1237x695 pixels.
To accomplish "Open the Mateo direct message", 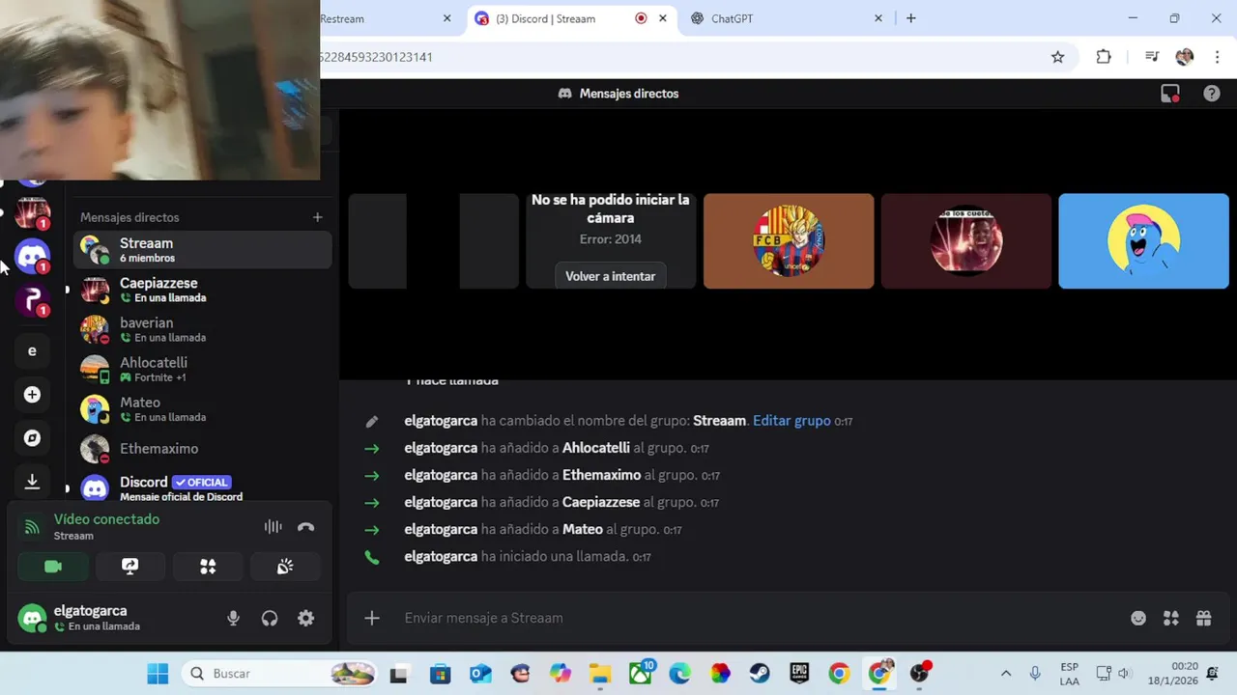I will (x=203, y=408).
